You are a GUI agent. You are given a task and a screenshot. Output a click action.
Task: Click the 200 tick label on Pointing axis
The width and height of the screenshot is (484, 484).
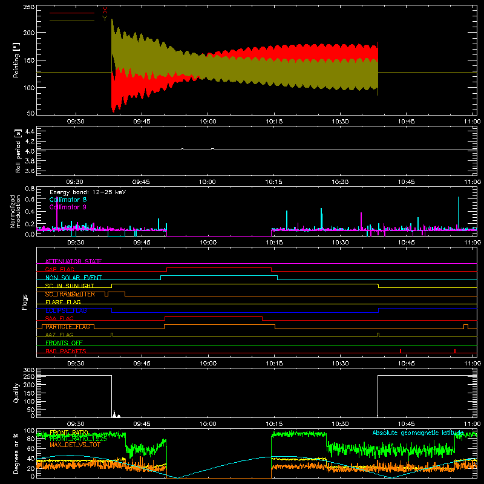(28, 33)
